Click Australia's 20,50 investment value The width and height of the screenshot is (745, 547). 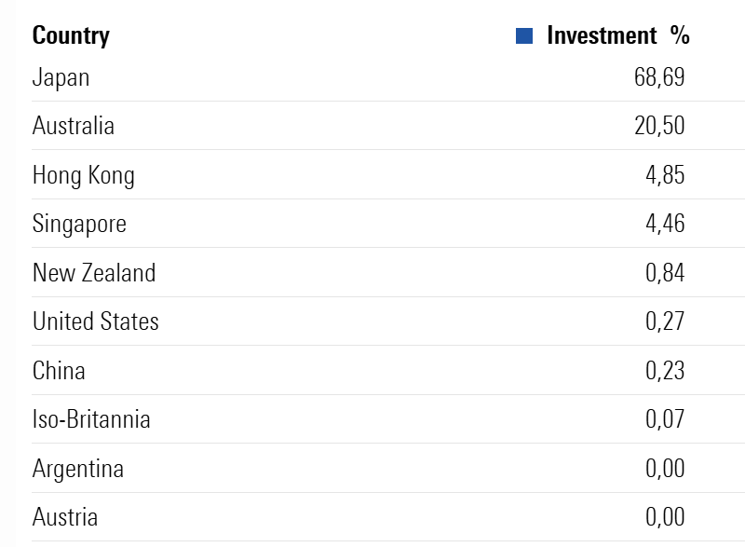pyautogui.click(x=659, y=126)
